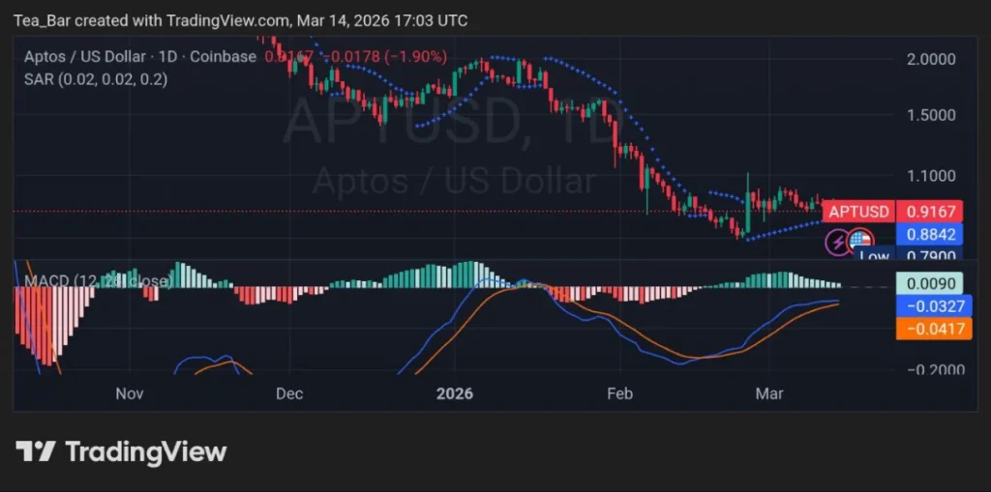The width and height of the screenshot is (991, 492).
Task: Open the SAR (0.02, 0.02, 0.2) indicator legend
Action: (x=95, y=79)
